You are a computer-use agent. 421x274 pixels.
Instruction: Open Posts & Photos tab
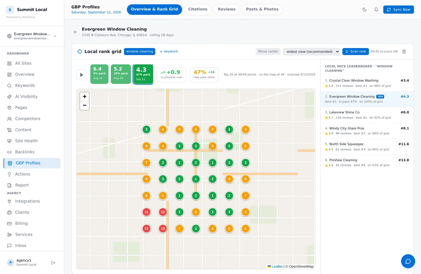(x=262, y=9)
